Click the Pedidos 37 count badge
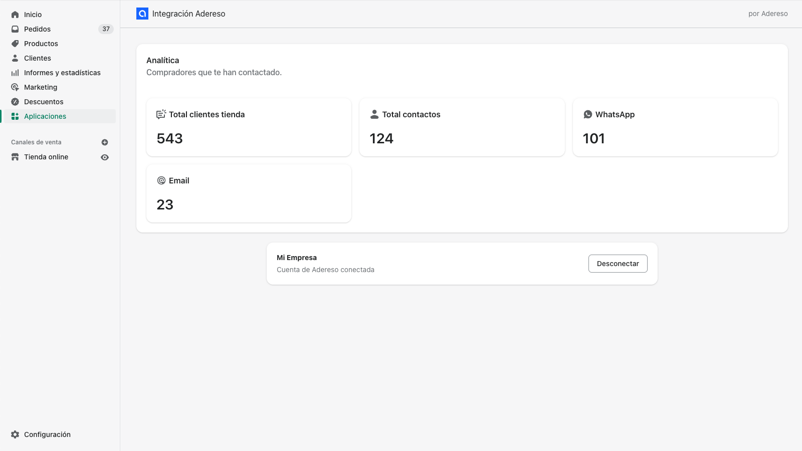The image size is (802, 451). (106, 29)
